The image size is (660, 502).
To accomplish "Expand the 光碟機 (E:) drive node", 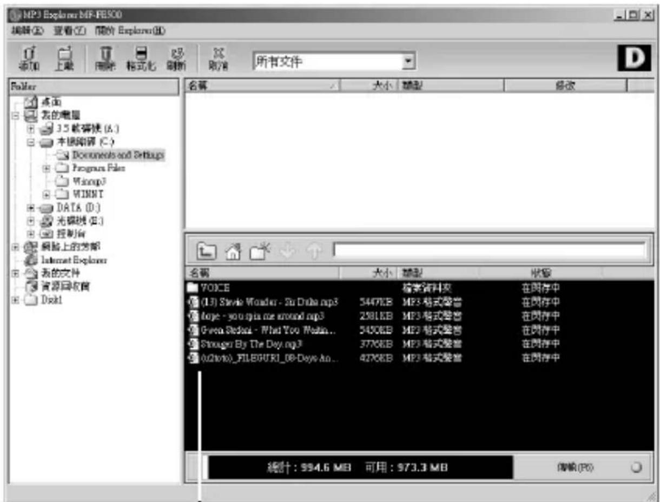I will (x=31, y=221).
